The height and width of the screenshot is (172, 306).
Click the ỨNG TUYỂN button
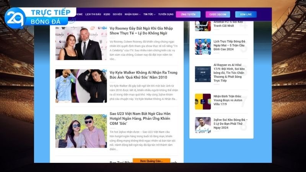click(188, 15)
